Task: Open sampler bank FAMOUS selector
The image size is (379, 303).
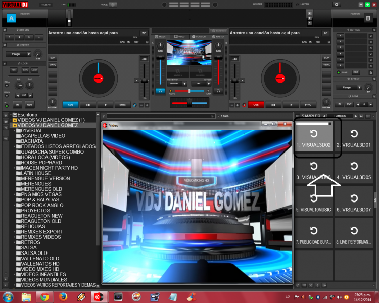Action: pyautogui.click(x=340, y=116)
